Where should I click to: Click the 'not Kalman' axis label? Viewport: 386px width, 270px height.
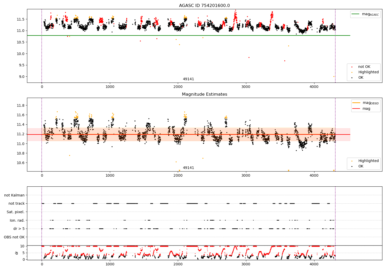click(x=14, y=195)
